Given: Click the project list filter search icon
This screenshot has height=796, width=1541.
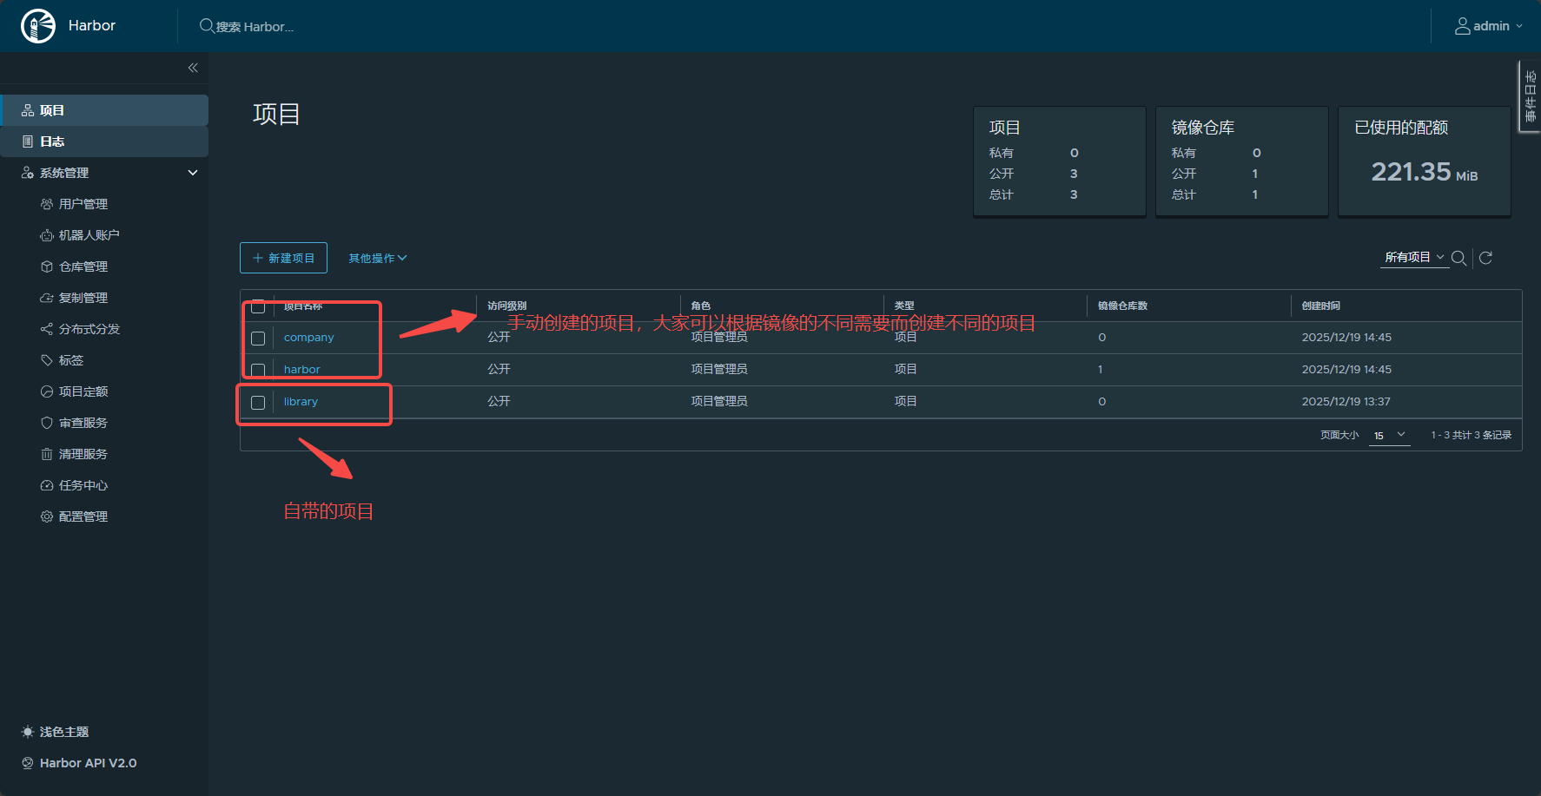Looking at the screenshot, I should (x=1459, y=258).
